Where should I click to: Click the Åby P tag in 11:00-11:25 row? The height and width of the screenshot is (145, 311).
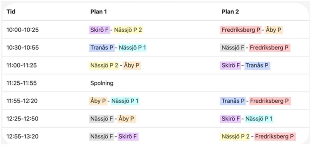[x=131, y=66]
